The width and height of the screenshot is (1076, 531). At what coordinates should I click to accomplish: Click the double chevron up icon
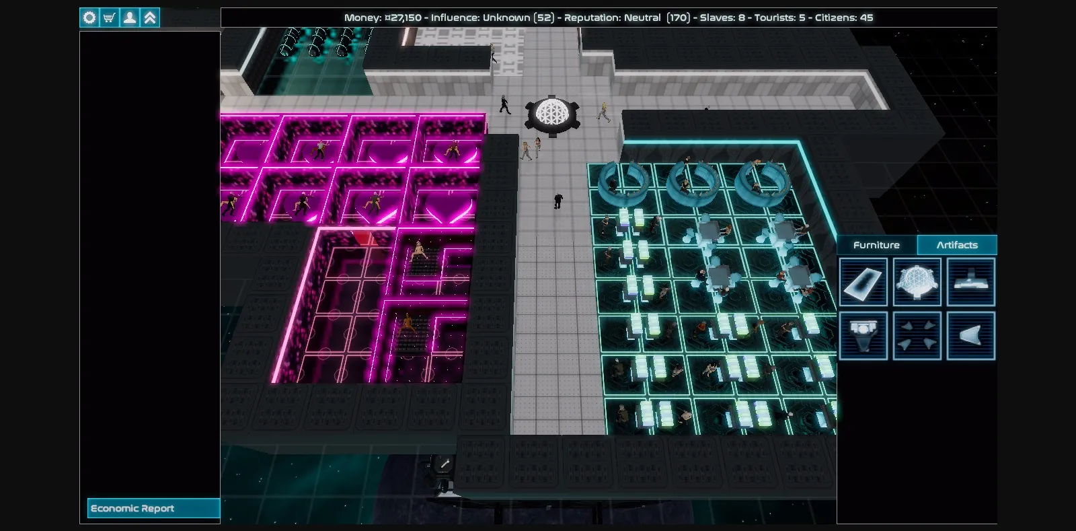[x=150, y=18]
